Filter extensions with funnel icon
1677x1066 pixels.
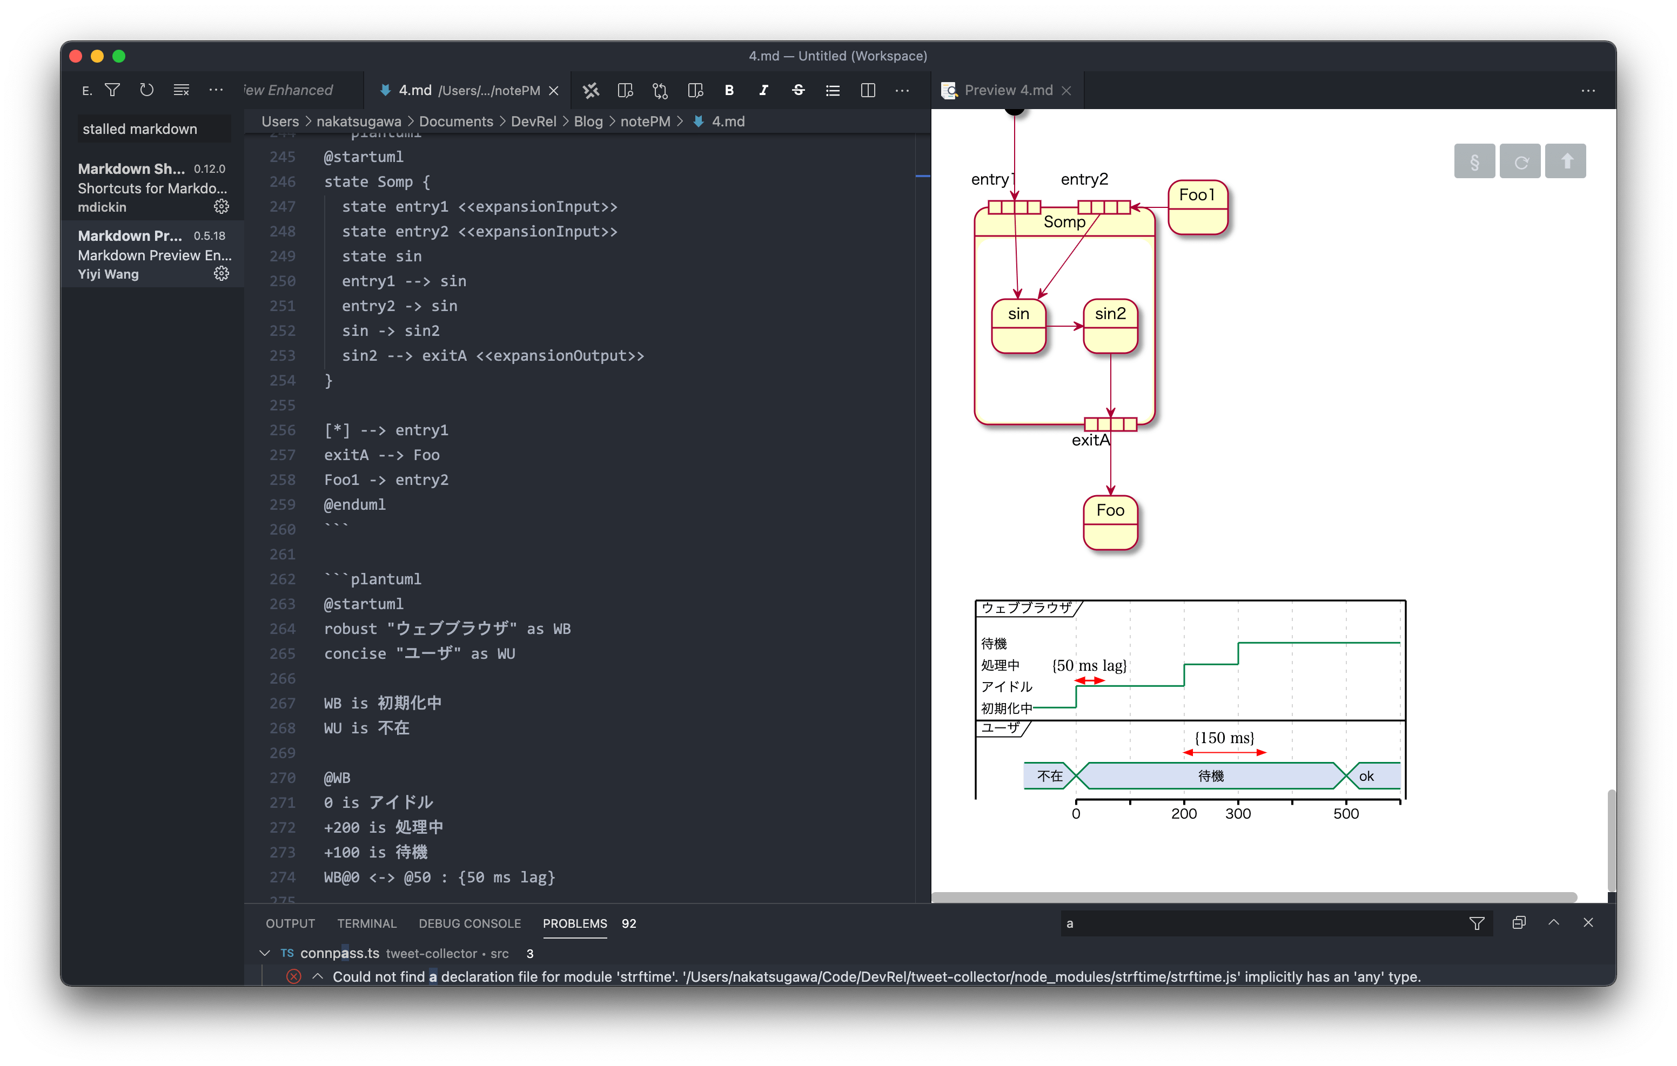[112, 90]
